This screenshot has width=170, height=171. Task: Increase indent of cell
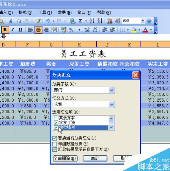(x=113, y=30)
